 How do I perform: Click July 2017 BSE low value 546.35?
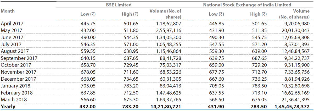[x=88, y=44]
